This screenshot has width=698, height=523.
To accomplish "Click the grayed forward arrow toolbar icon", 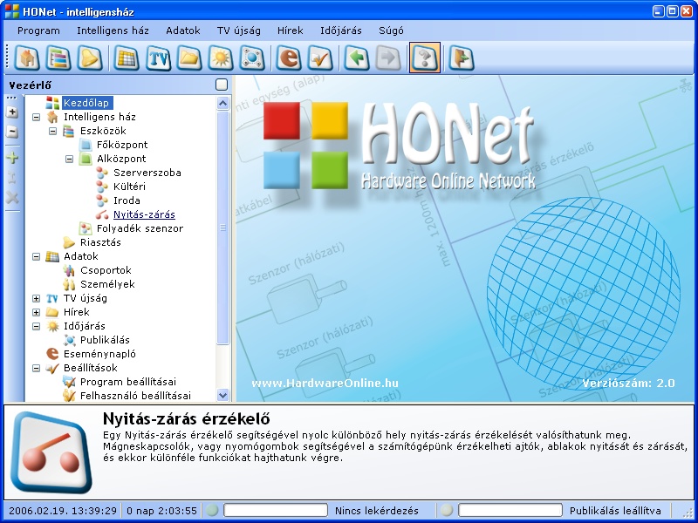I will (x=388, y=58).
